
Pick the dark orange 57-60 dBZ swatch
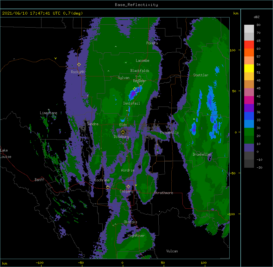click(249, 52)
